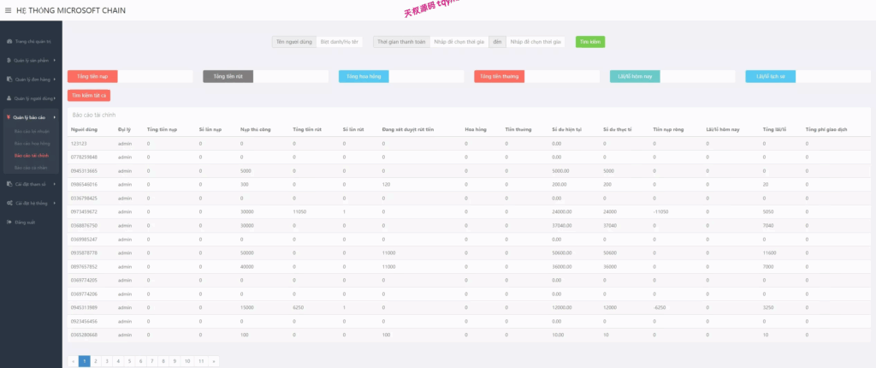Click user 0365280668 in the table
876x368 pixels.
click(84, 335)
